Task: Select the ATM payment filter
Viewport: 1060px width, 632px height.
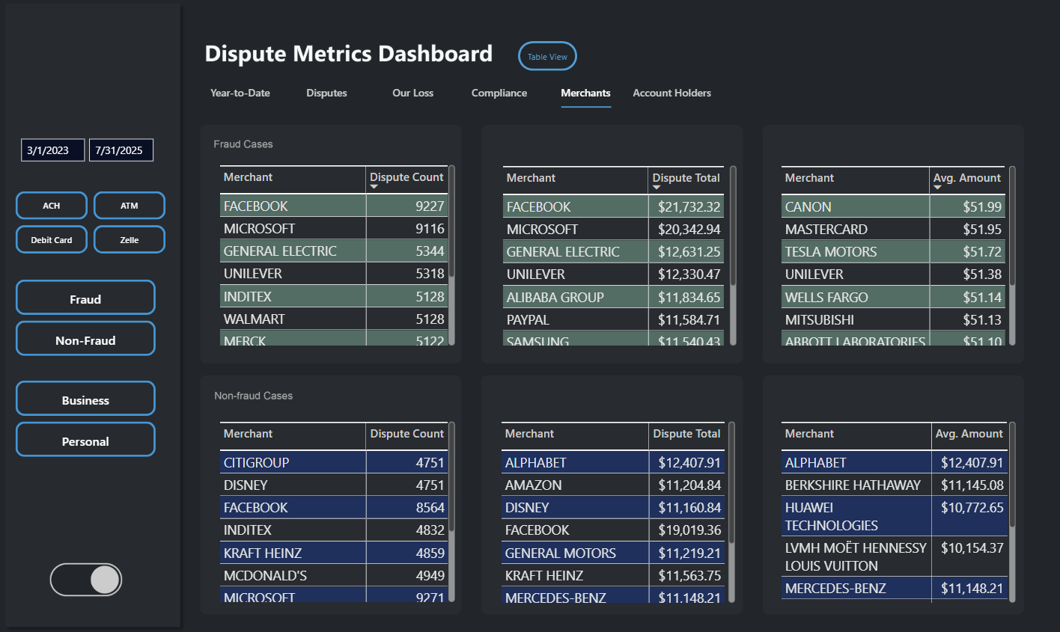Action: (x=129, y=205)
